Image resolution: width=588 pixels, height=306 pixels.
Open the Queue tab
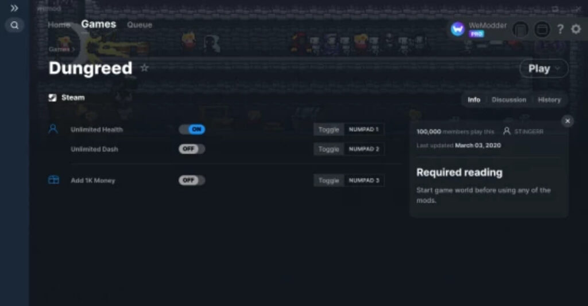pyautogui.click(x=140, y=25)
